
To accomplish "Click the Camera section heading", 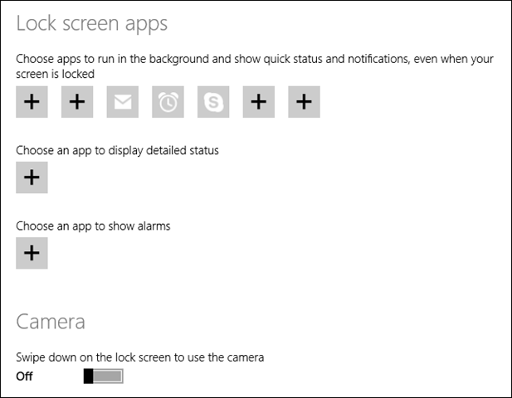I will tap(51, 322).
